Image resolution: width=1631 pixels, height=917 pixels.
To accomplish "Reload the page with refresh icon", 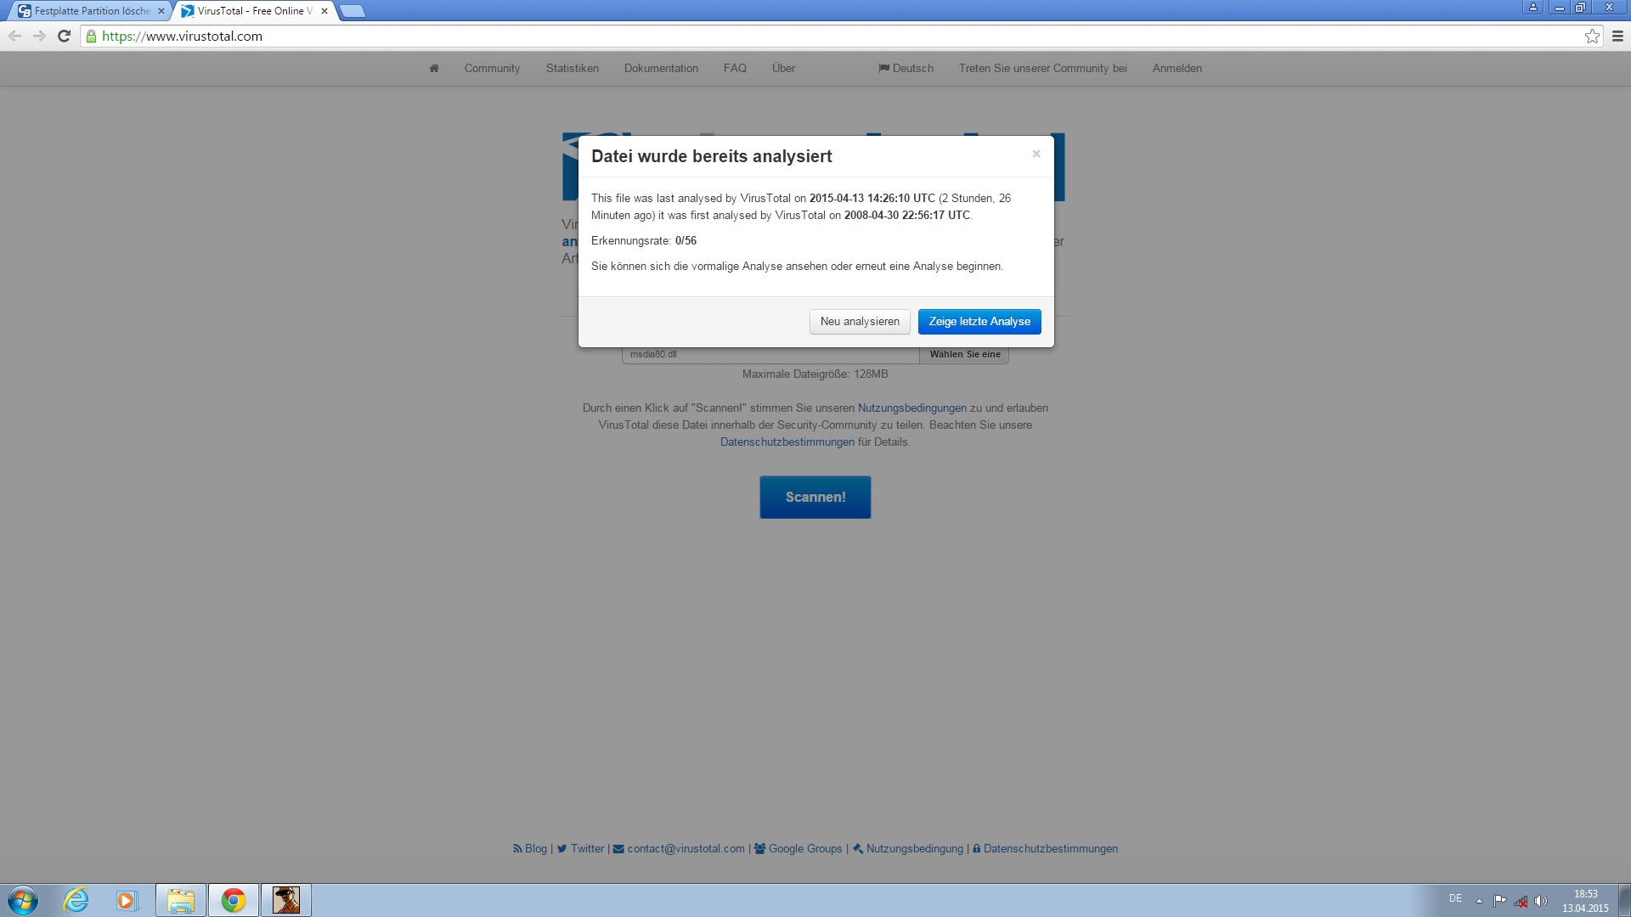I will point(64,36).
